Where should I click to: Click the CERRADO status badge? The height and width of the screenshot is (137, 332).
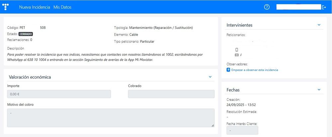tap(26, 34)
